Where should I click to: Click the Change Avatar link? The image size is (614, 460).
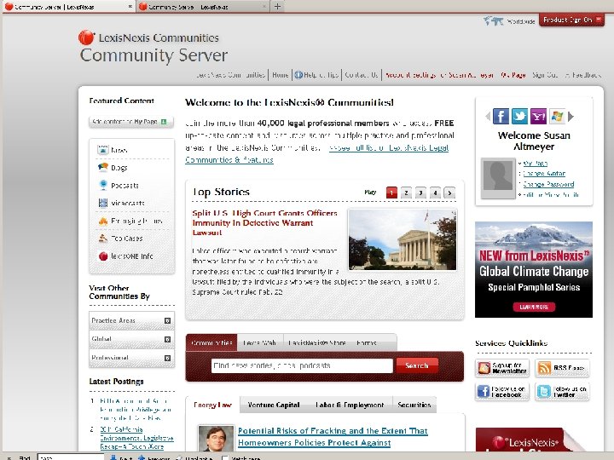(544, 173)
